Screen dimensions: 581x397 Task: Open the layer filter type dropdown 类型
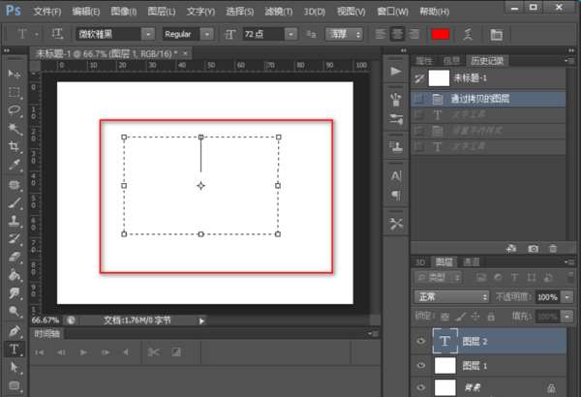point(438,277)
